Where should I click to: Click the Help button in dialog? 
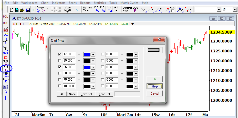tap(155, 86)
